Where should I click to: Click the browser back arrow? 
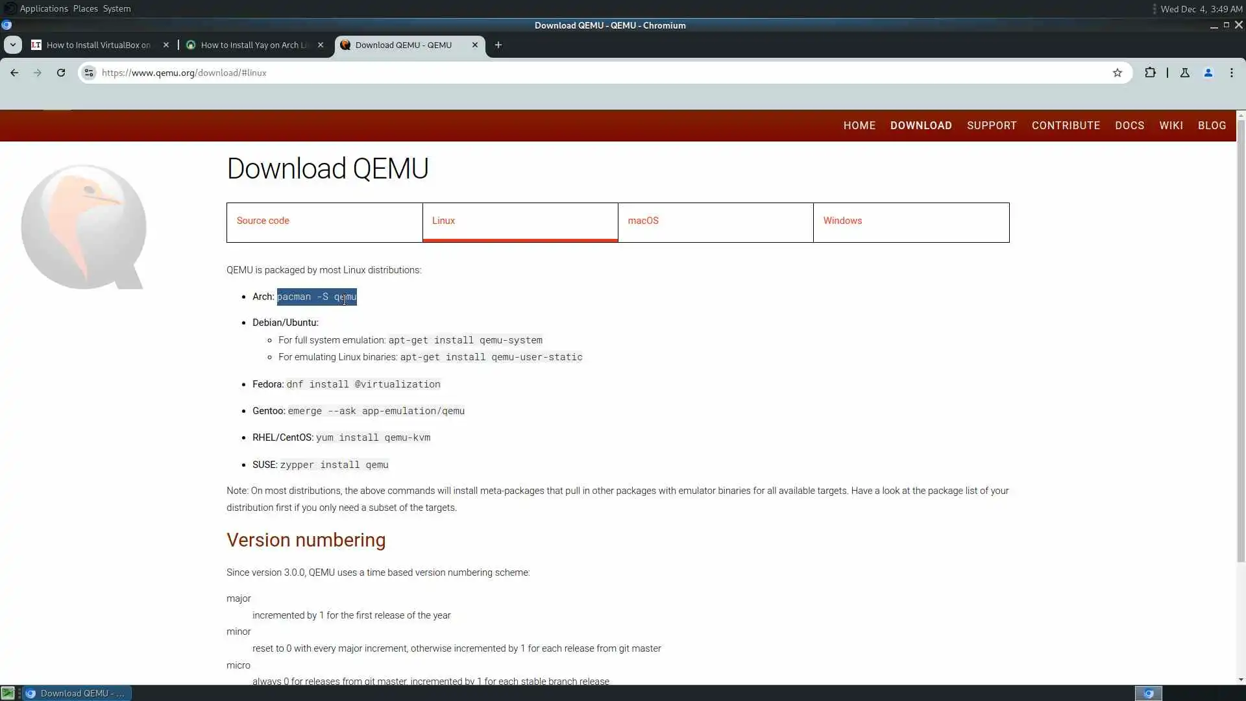14,73
